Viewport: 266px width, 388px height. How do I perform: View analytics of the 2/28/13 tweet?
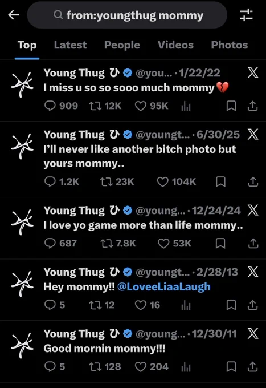186,305
